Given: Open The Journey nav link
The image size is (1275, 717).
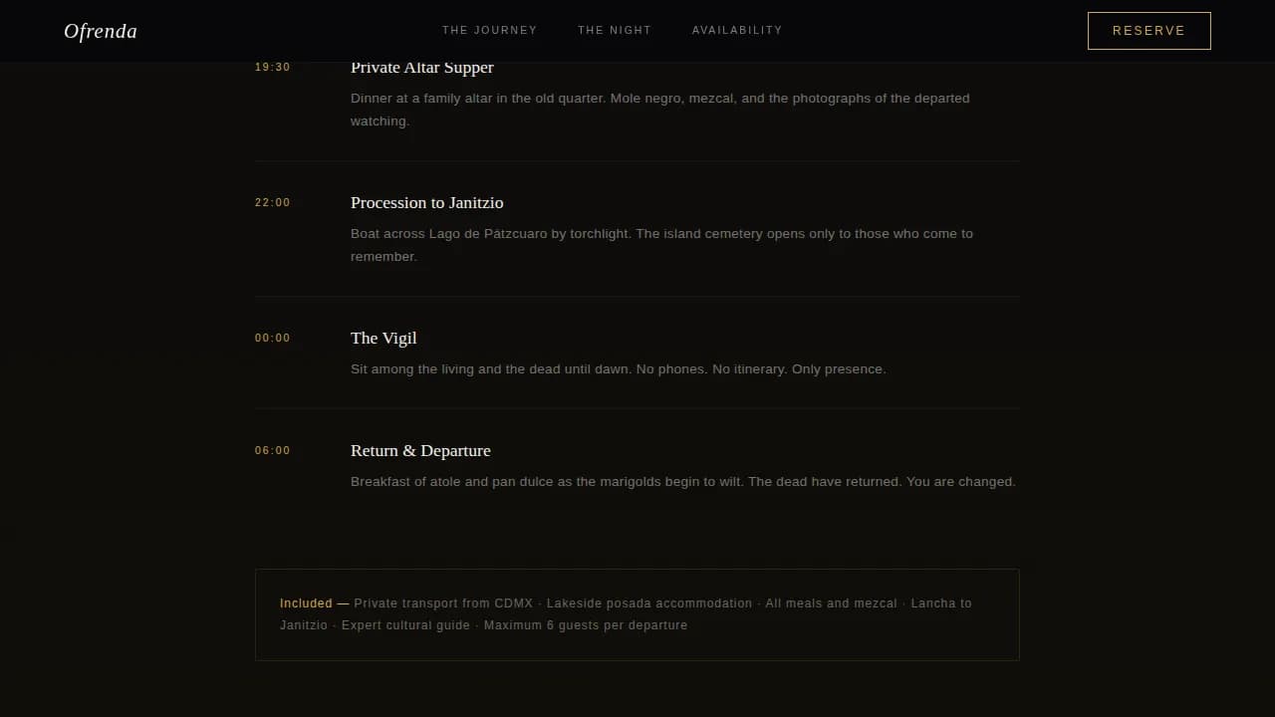Looking at the screenshot, I should pyautogui.click(x=489, y=30).
